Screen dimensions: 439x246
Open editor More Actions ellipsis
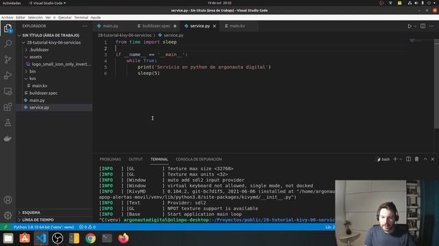pos(431,26)
